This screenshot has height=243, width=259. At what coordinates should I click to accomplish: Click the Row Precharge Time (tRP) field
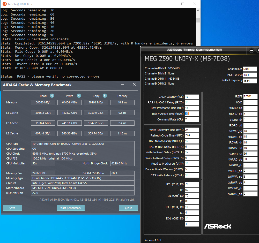coord(192,108)
